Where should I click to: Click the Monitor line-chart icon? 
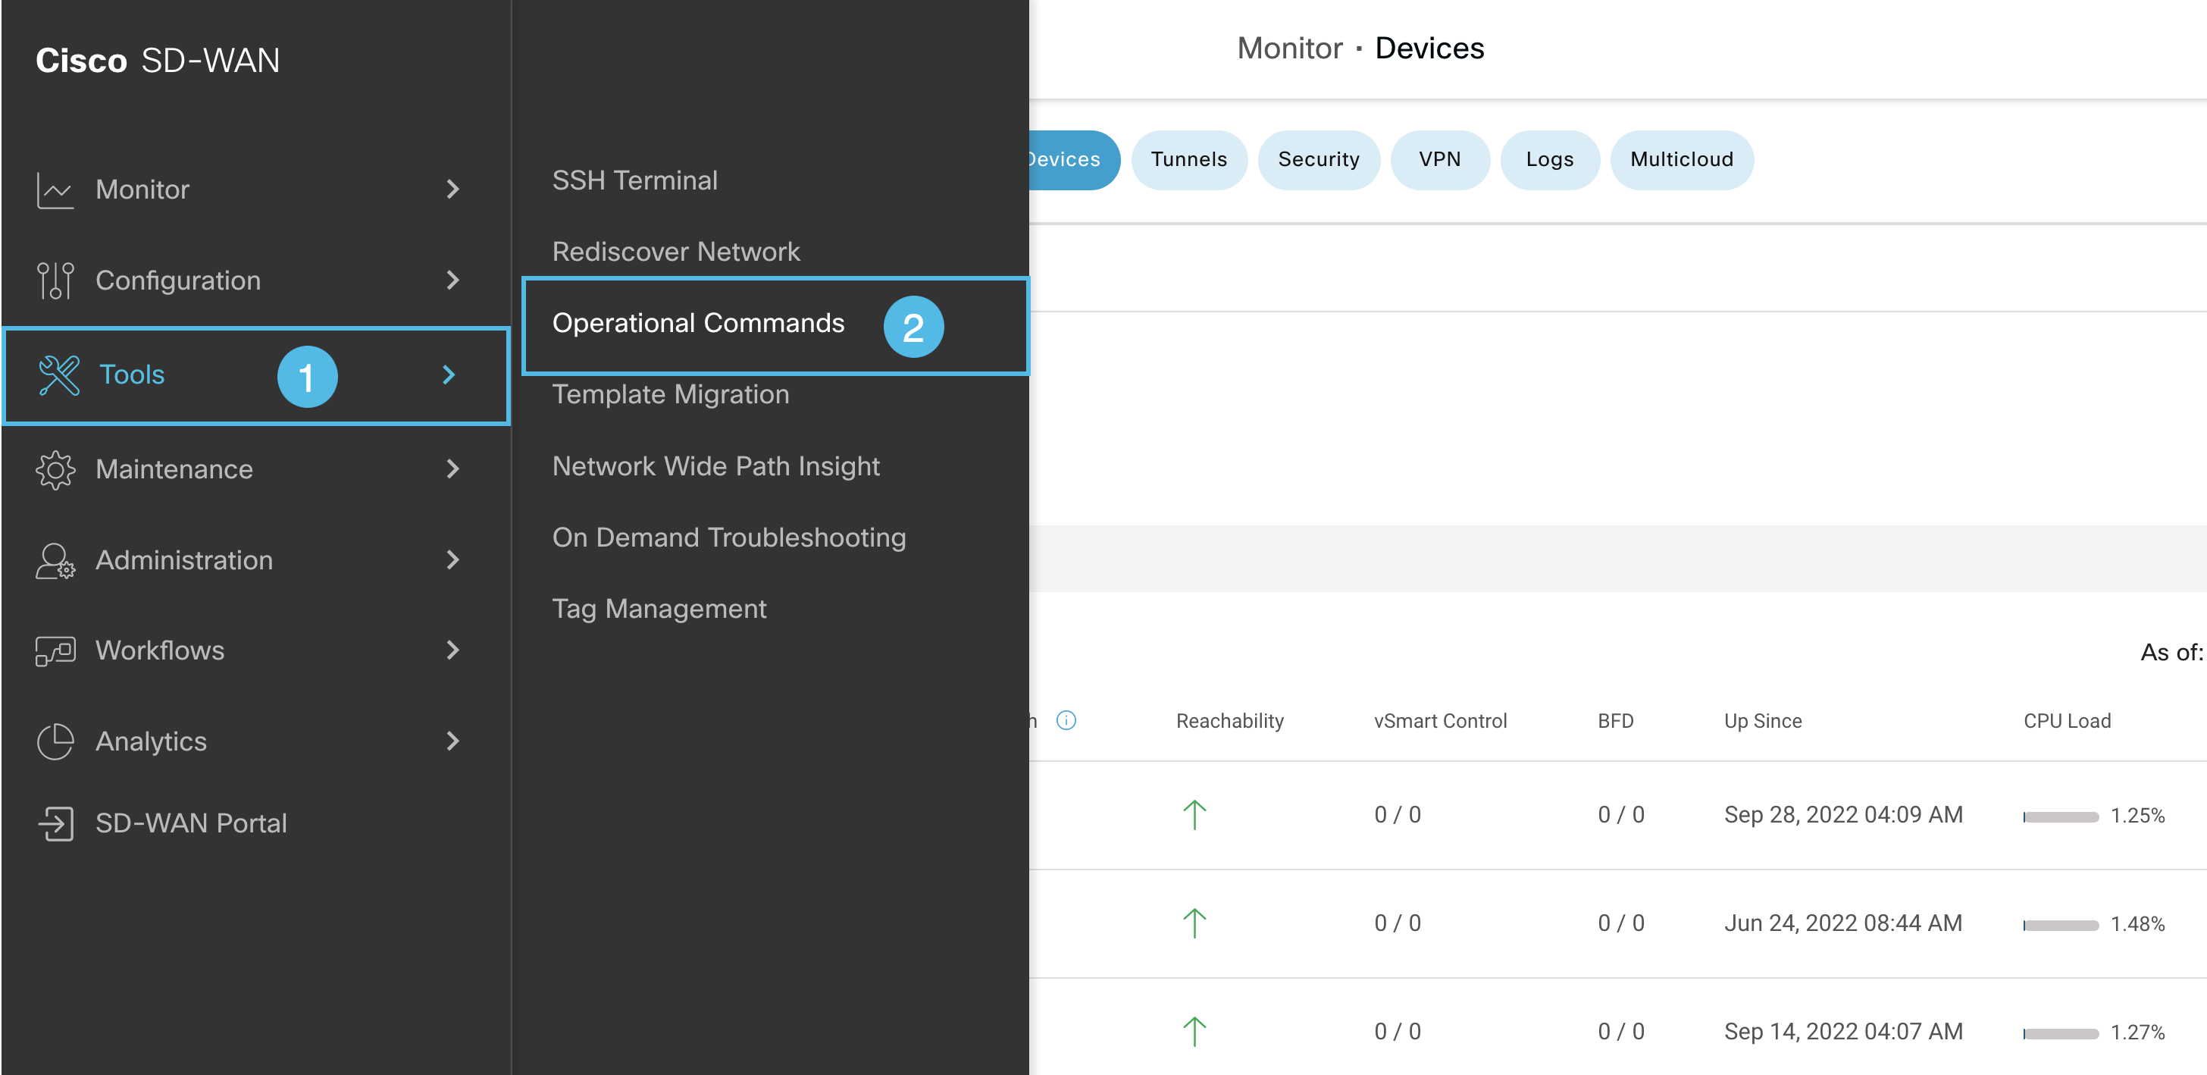(54, 190)
